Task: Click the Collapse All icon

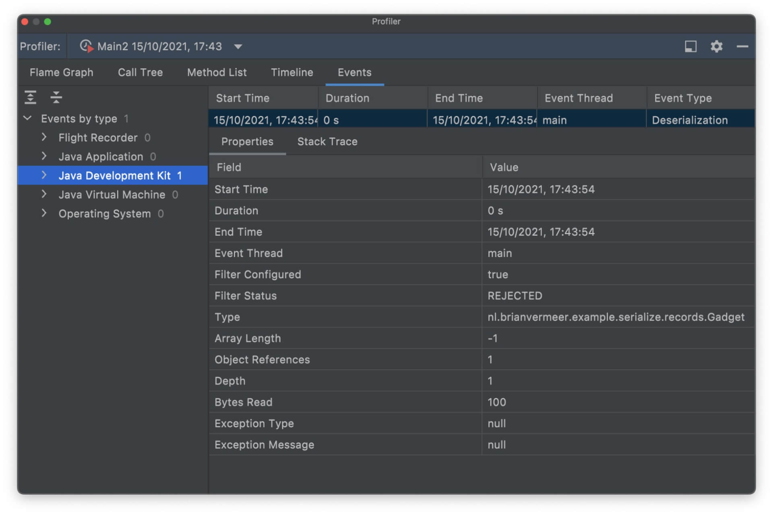Action: pos(56,97)
